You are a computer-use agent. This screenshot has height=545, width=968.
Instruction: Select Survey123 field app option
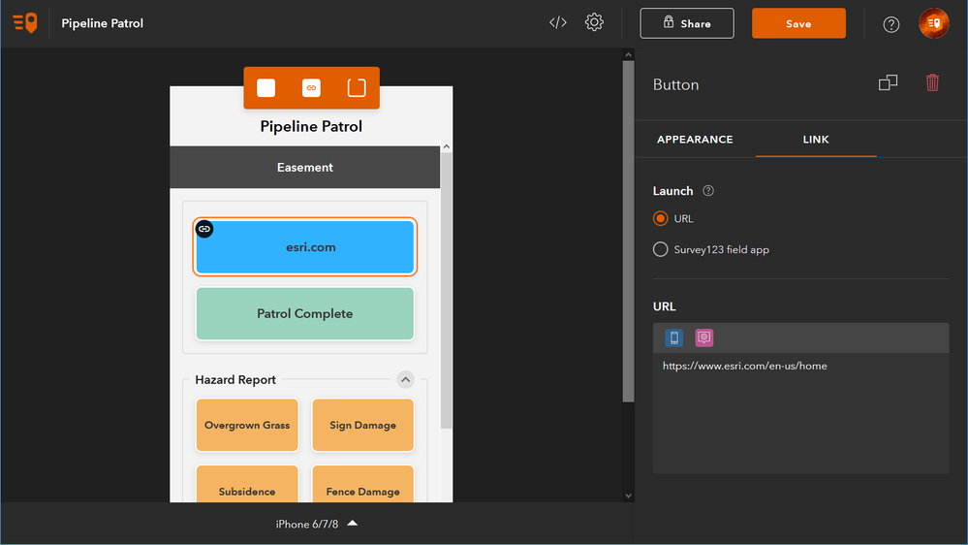(661, 249)
